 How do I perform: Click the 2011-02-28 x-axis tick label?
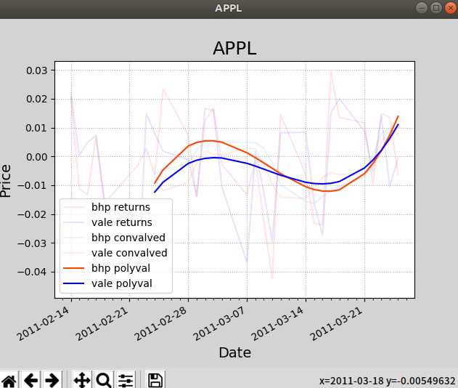tap(160, 324)
